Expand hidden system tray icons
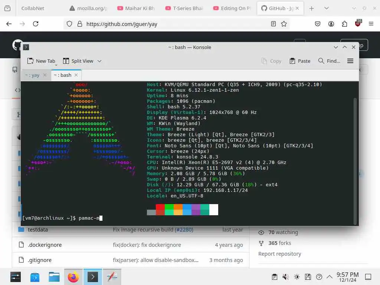 pos(330,277)
